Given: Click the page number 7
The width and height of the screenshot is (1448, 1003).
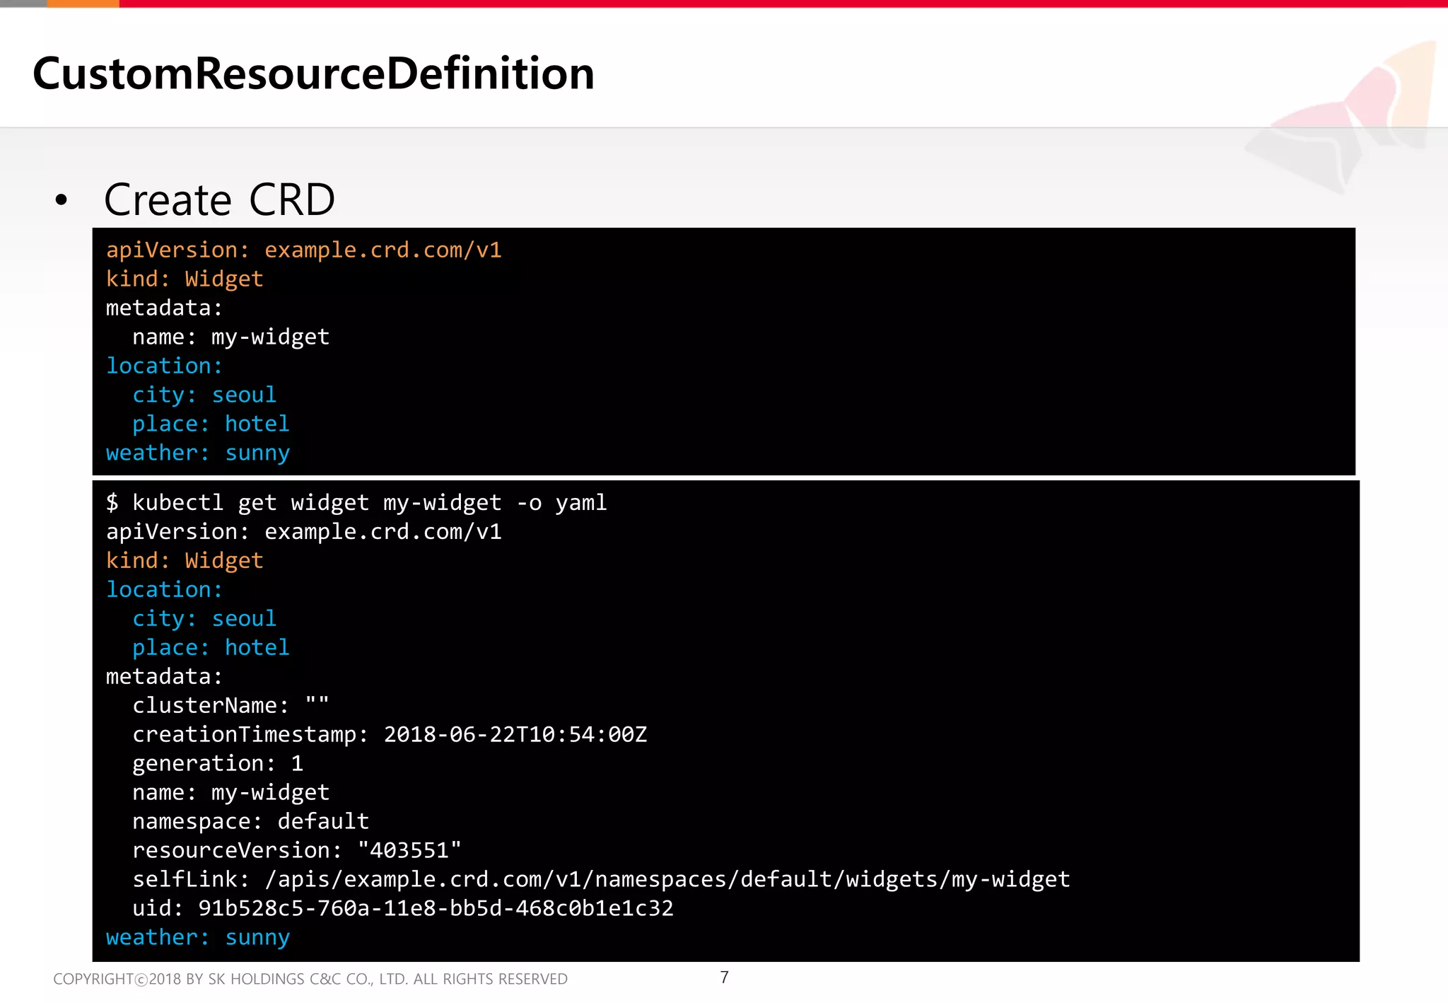Looking at the screenshot, I should [x=724, y=978].
